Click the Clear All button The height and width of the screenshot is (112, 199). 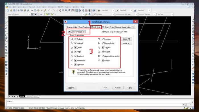pyautogui.click(x=126, y=43)
